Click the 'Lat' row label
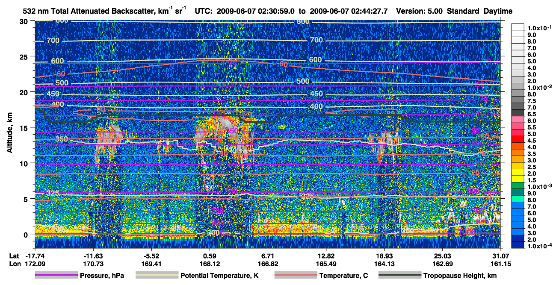The image size is (556, 285). 13,256
